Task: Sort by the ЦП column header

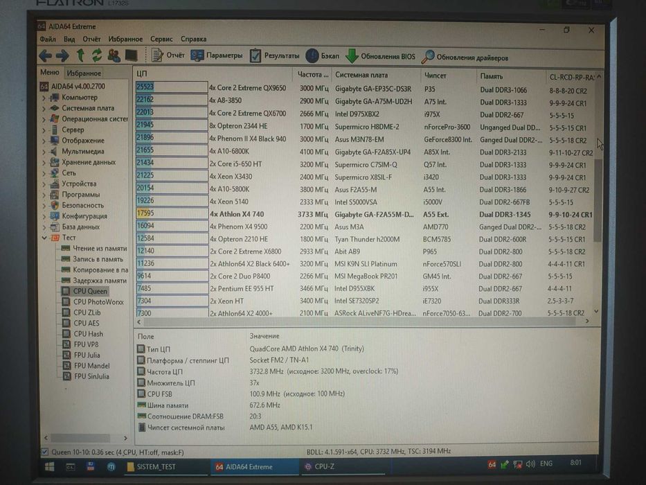Action: pos(213,74)
